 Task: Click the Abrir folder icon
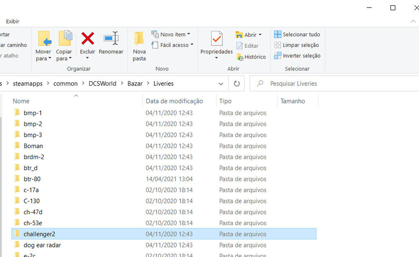(x=239, y=35)
